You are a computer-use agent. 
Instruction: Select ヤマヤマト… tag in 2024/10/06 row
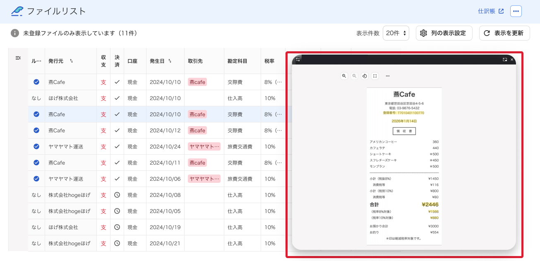pos(204,179)
